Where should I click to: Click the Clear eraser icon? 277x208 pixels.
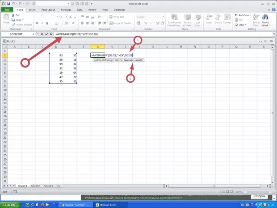(x=236, y=25)
